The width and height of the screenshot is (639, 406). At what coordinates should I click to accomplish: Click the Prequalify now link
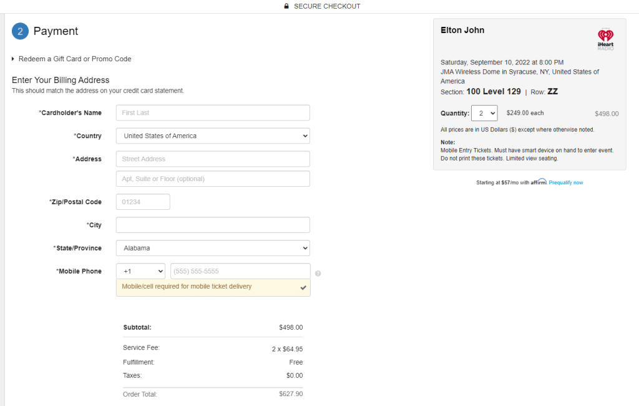(566, 182)
